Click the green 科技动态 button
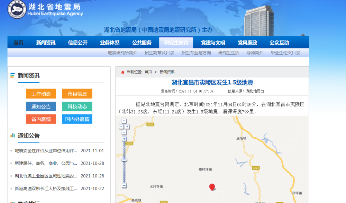346x203 pixels. point(77,107)
